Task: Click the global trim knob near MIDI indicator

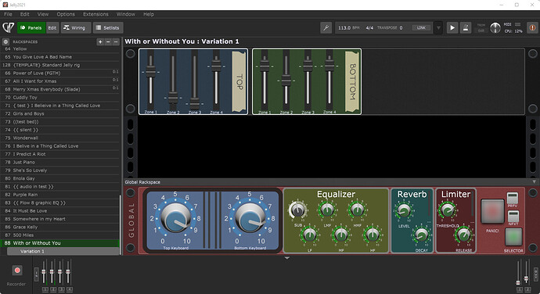Action: coord(495,28)
